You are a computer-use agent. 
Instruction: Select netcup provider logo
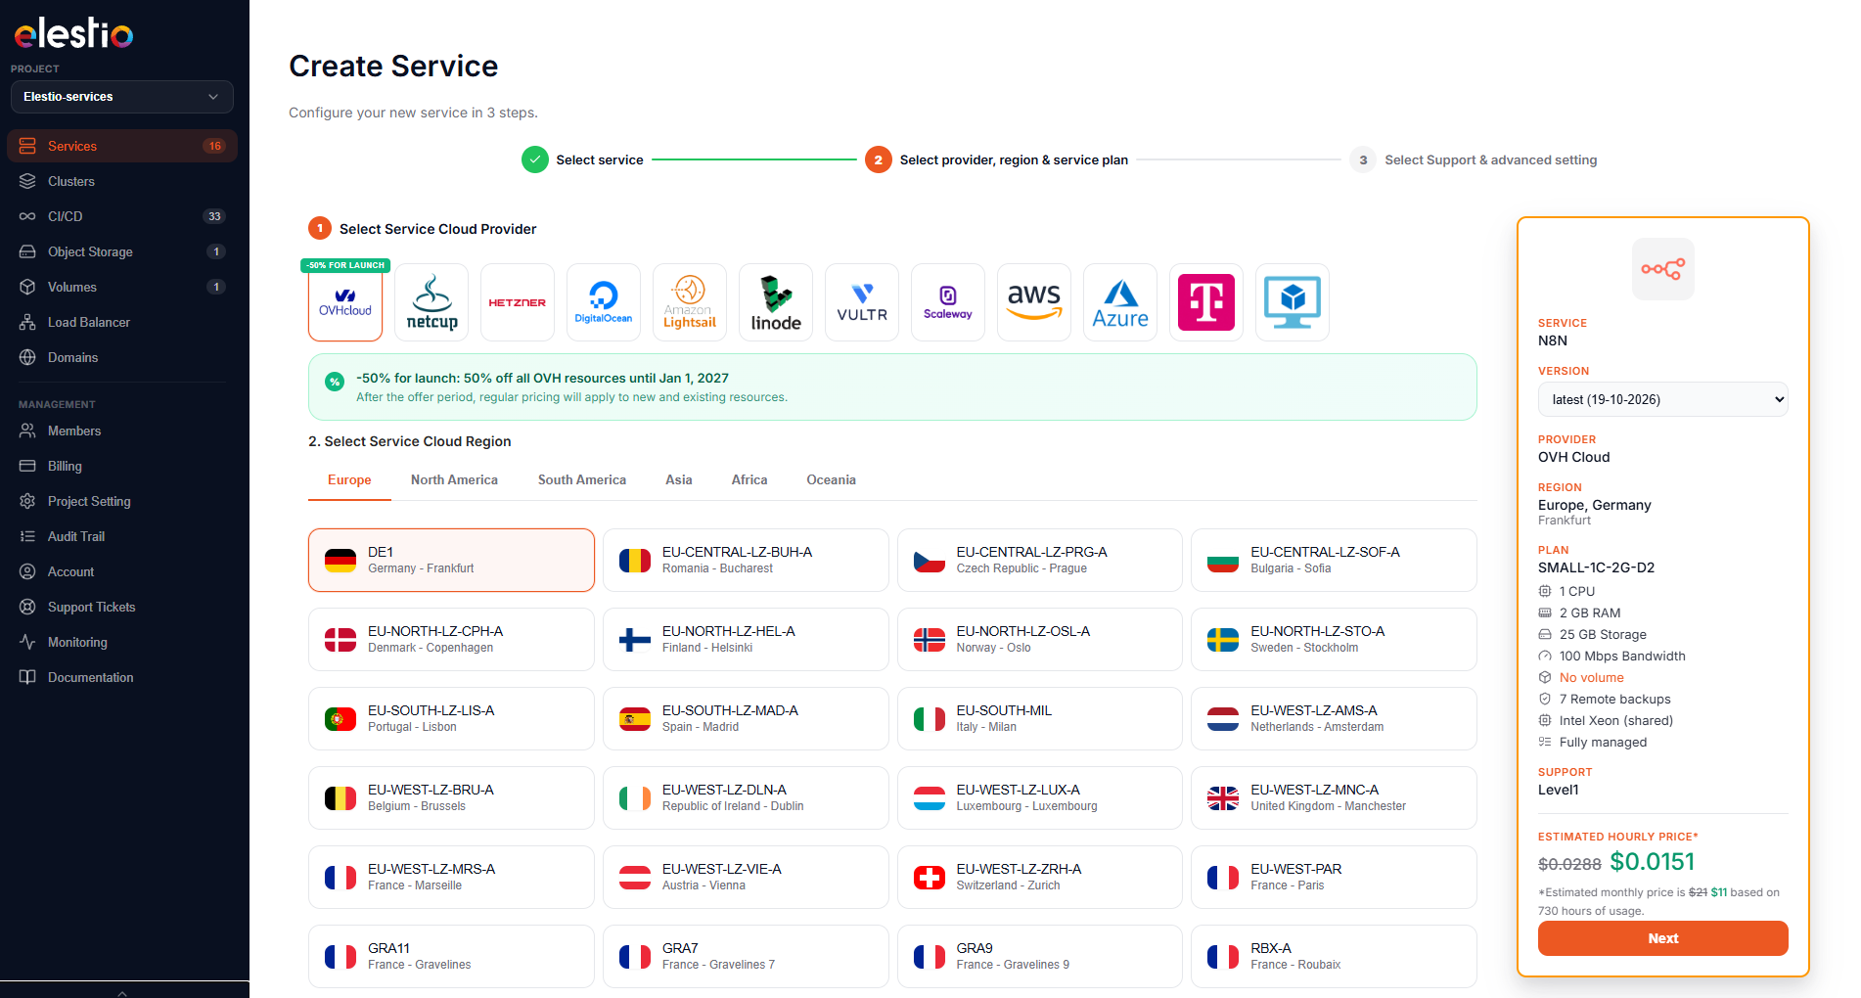tap(431, 302)
